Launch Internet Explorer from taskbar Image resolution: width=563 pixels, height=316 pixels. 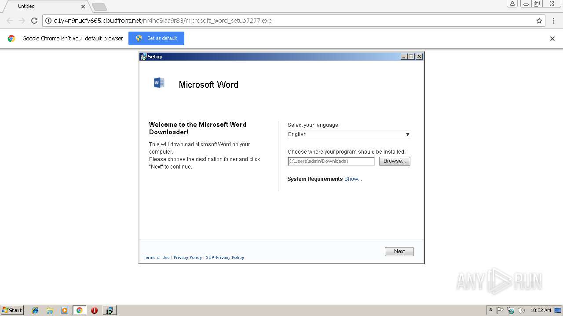tap(35, 310)
